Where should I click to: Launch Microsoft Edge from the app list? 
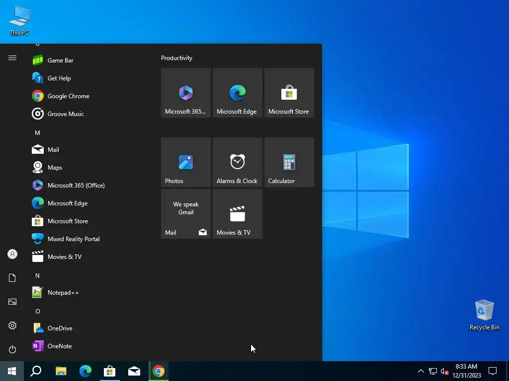pos(87,203)
